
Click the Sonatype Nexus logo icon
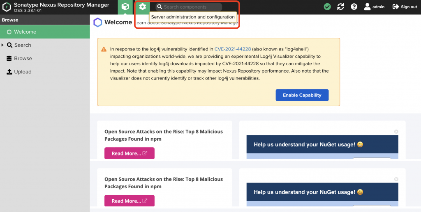click(7, 7)
